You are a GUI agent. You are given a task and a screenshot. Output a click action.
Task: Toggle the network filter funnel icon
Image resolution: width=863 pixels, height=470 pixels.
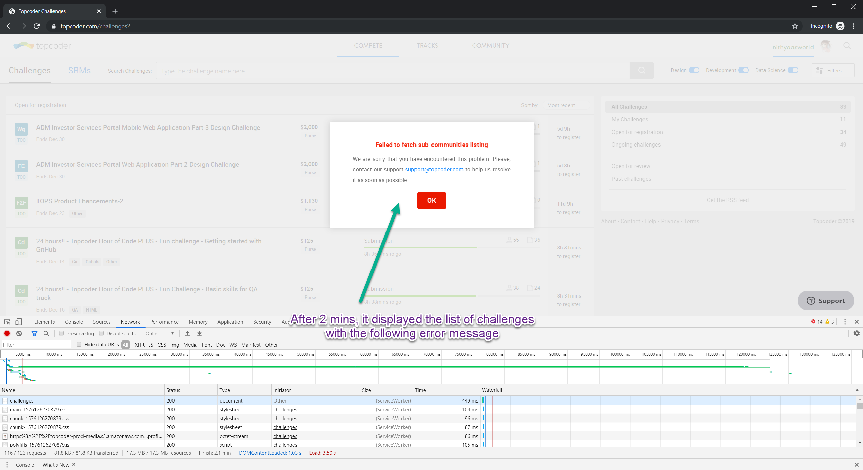[34, 333]
